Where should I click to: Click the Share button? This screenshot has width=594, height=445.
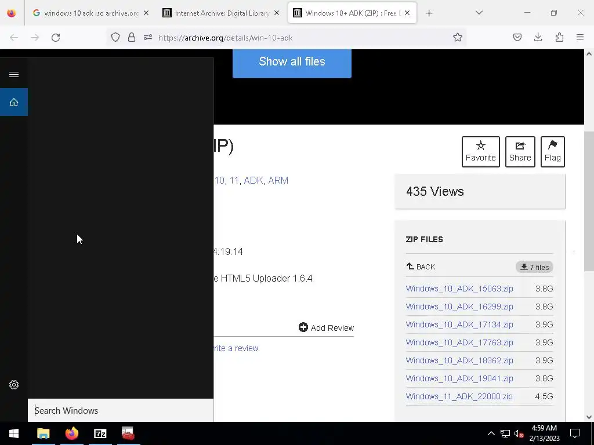point(520,152)
